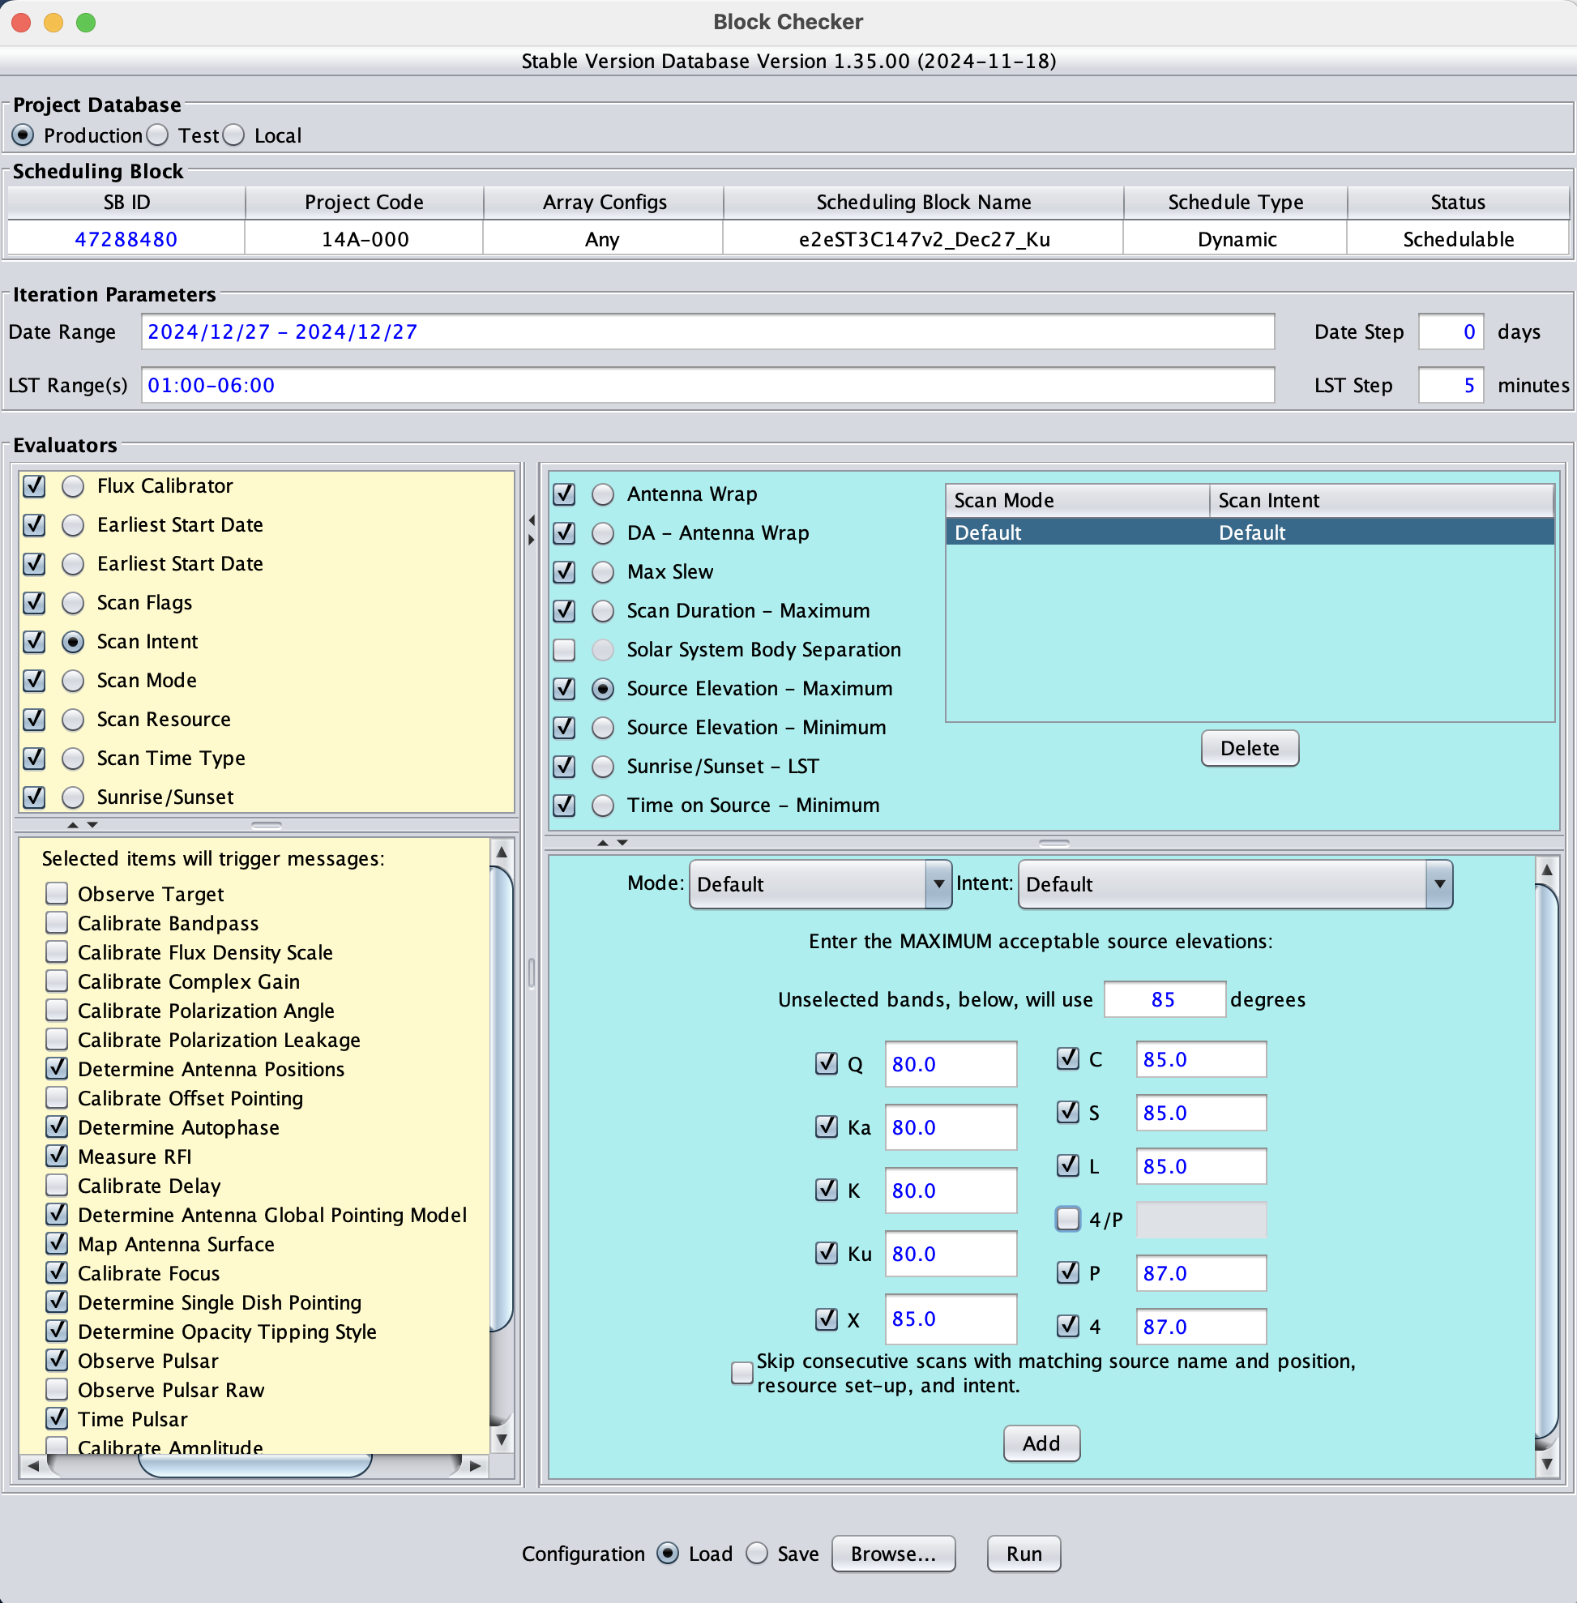Click up arrow on left evaluator split divider
This screenshot has height=1603, width=1577.
(73, 825)
